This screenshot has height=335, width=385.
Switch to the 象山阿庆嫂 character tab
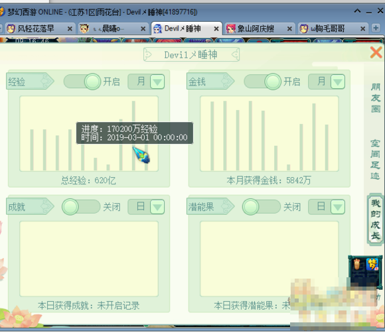click(x=256, y=29)
